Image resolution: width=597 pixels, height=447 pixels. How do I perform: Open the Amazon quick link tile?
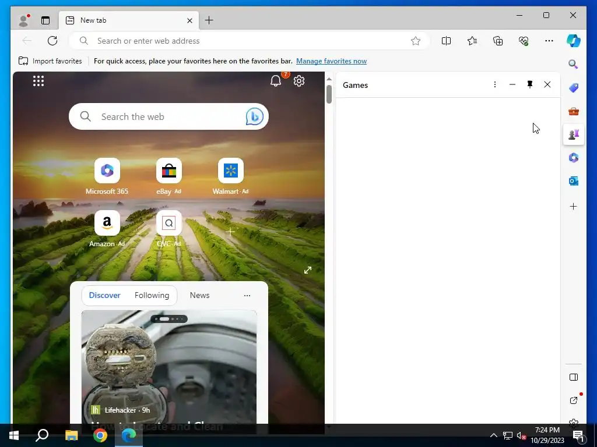click(107, 229)
